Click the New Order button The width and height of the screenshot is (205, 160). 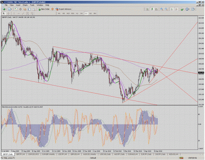pos(44,9)
